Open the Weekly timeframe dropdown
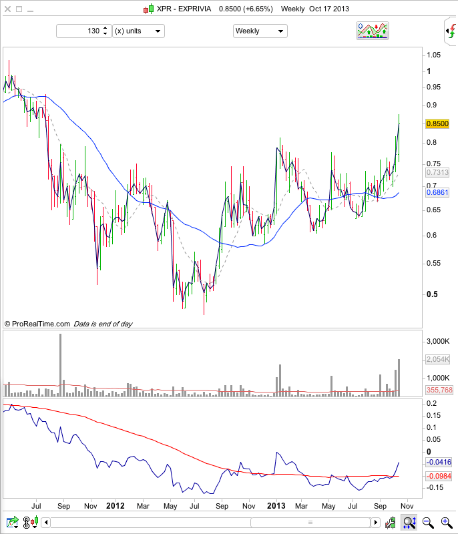Screen dimensions: 458x534 coord(260,31)
